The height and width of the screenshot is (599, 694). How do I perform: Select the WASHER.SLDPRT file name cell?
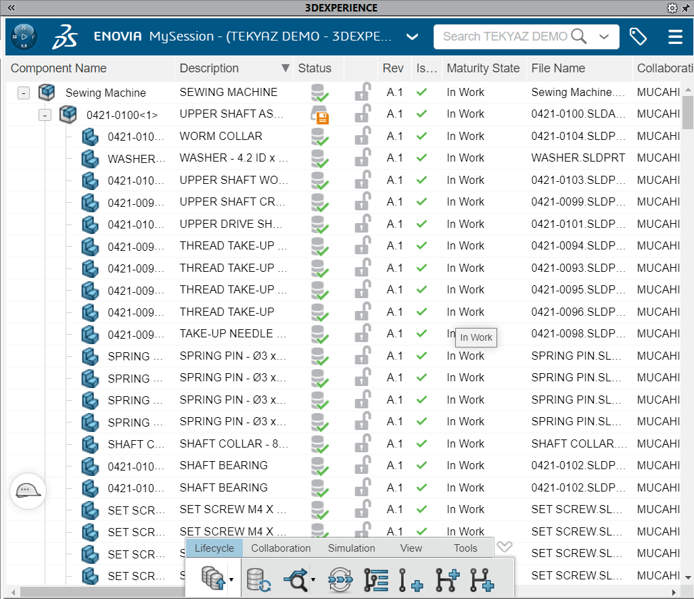[578, 158]
